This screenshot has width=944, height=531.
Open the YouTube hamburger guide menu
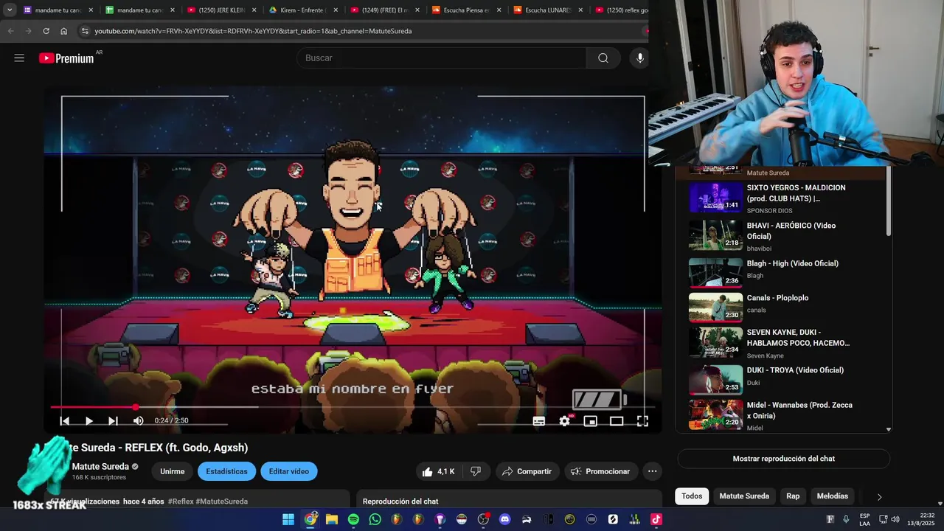tap(19, 58)
